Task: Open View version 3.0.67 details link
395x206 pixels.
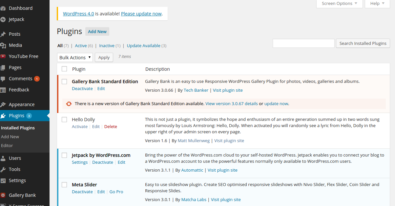Action: tap(232, 103)
